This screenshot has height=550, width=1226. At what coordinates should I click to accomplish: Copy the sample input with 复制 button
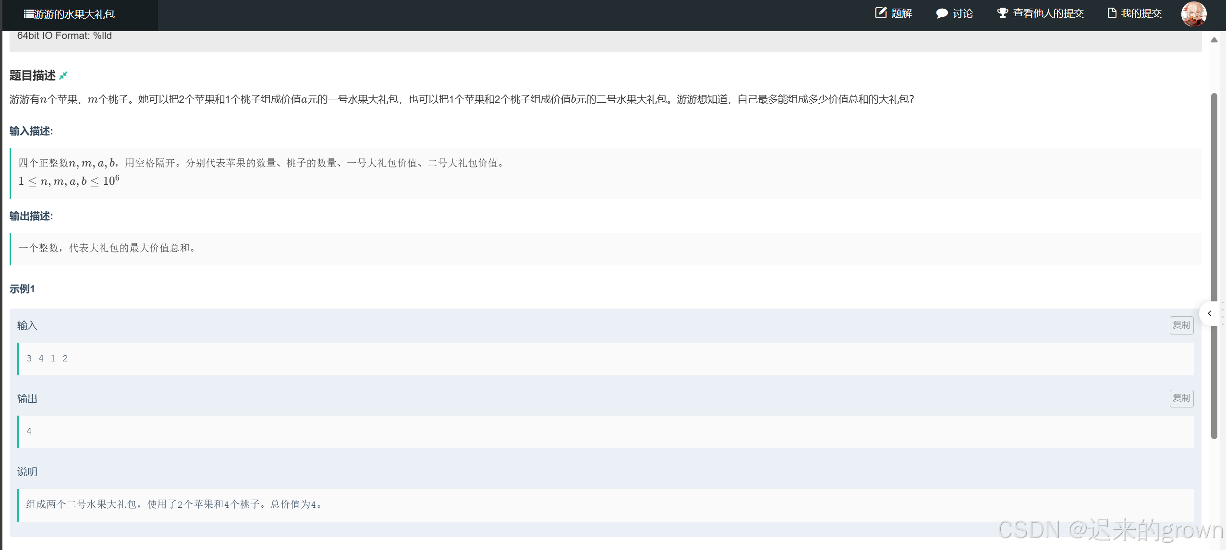(x=1181, y=325)
